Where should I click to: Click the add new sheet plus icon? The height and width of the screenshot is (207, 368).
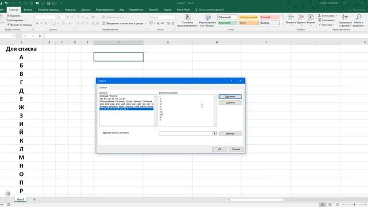click(x=34, y=200)
